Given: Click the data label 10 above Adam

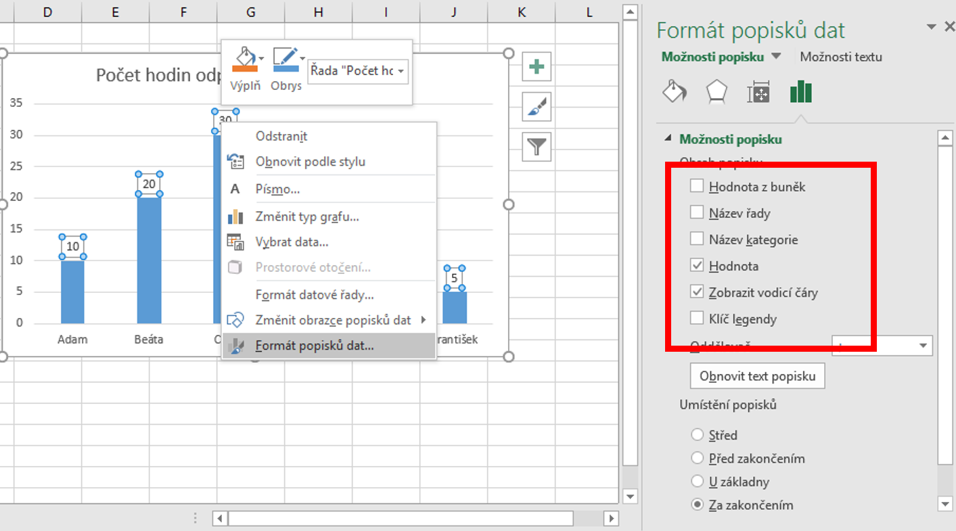Looking at the screenshot, I should (x=72, y=247).
